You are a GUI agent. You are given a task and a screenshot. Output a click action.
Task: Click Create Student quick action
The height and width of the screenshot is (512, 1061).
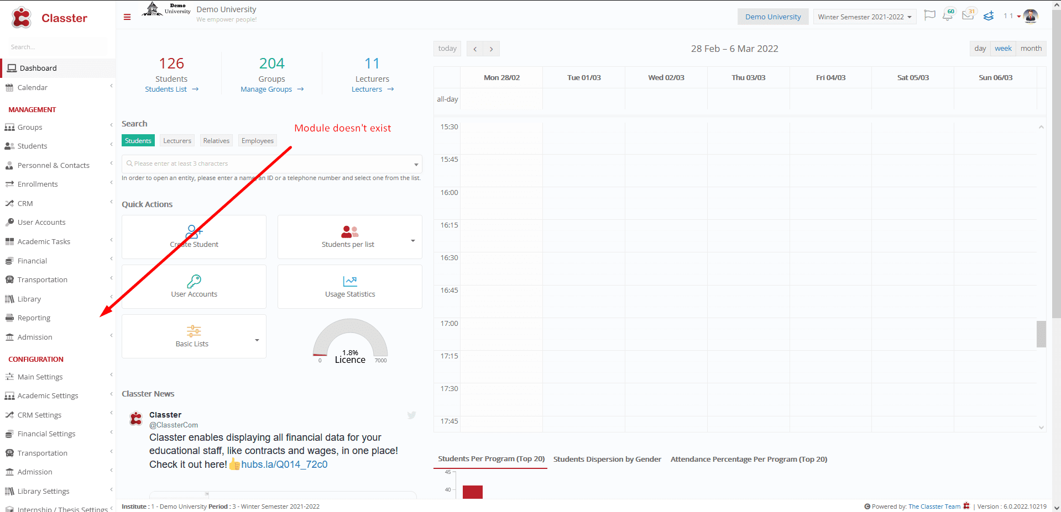(x=194, y=237)
